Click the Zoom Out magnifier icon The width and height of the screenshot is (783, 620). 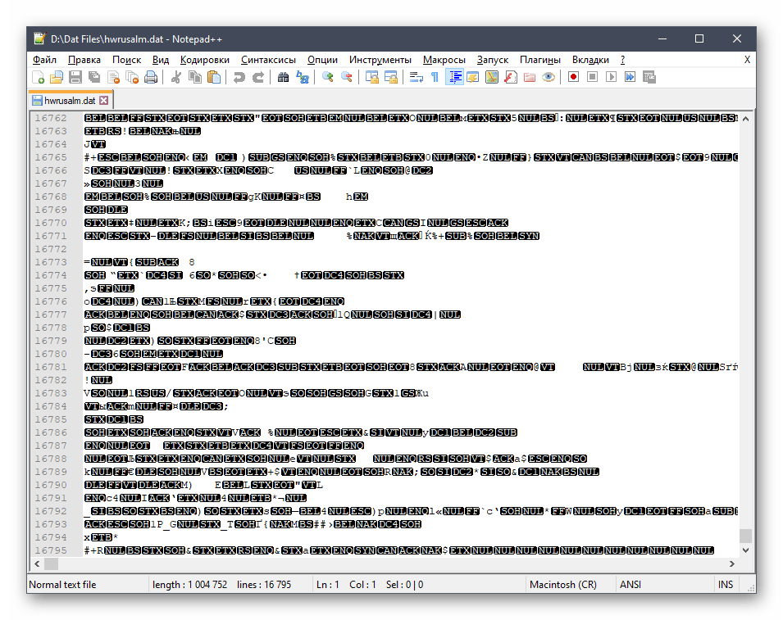pos(346,77)
